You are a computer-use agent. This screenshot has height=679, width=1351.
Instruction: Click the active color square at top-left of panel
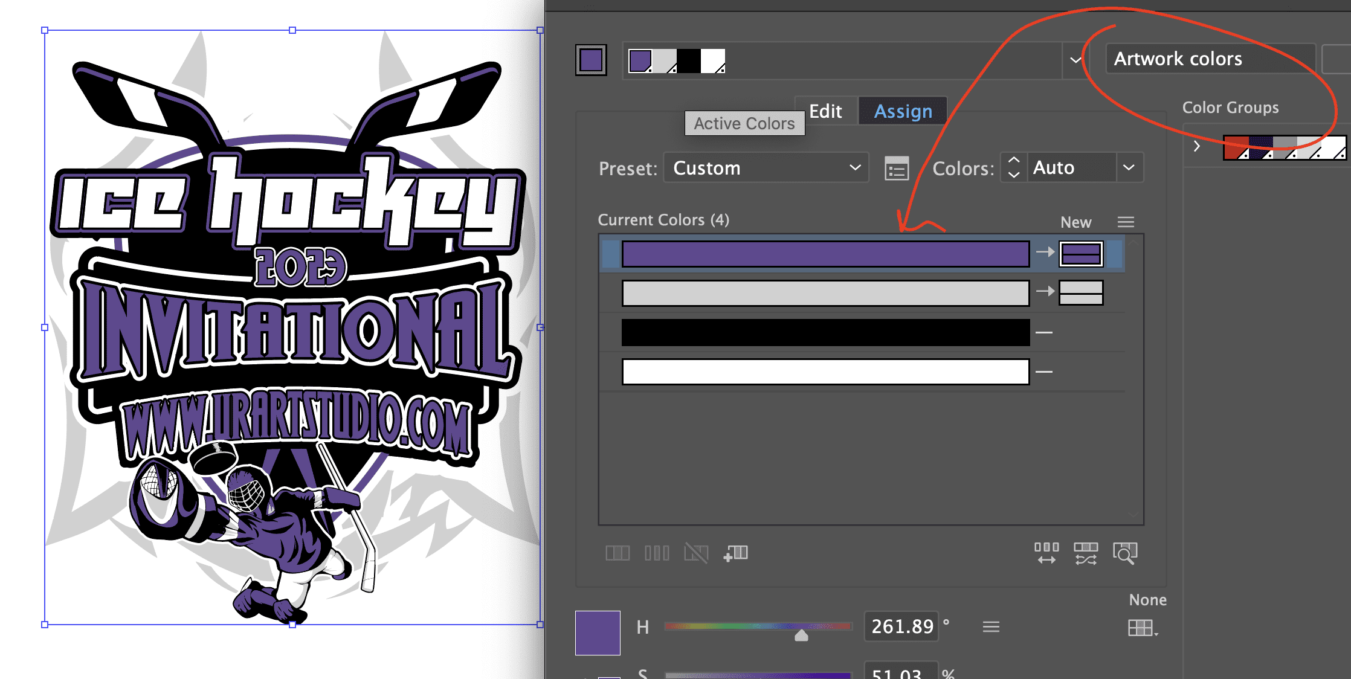(591, 60)
